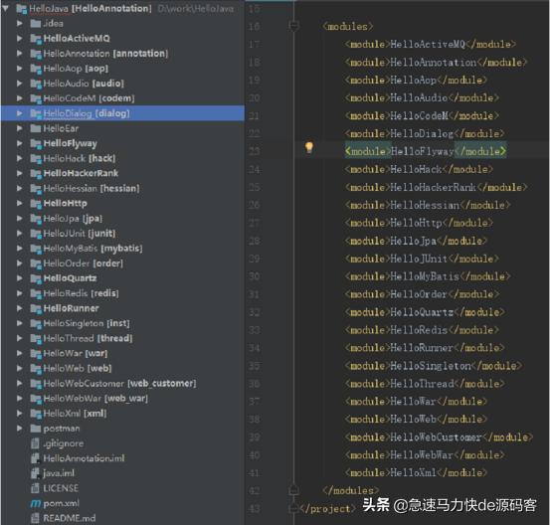Click the postman folder icon
The width and height of the screenshot is (550, 525).
pos(36,429)
